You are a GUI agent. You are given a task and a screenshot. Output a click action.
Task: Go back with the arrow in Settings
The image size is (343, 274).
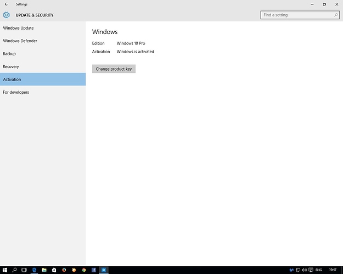click(x=7, y=4)
